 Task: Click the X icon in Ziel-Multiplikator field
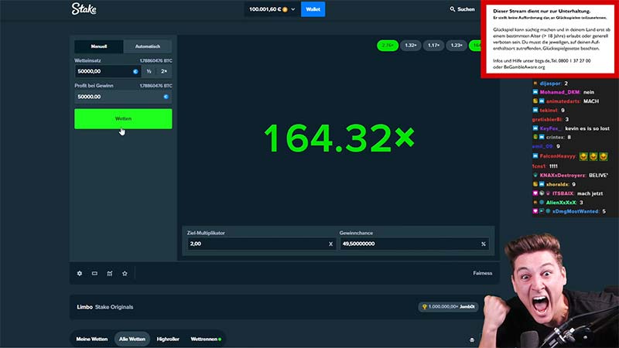(331, 244)
